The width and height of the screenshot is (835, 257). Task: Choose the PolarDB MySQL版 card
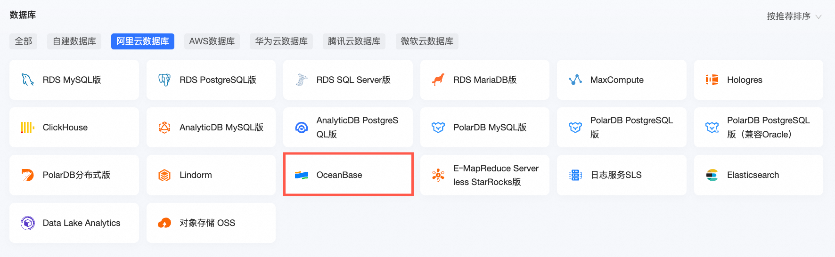[x=484, y=128]
